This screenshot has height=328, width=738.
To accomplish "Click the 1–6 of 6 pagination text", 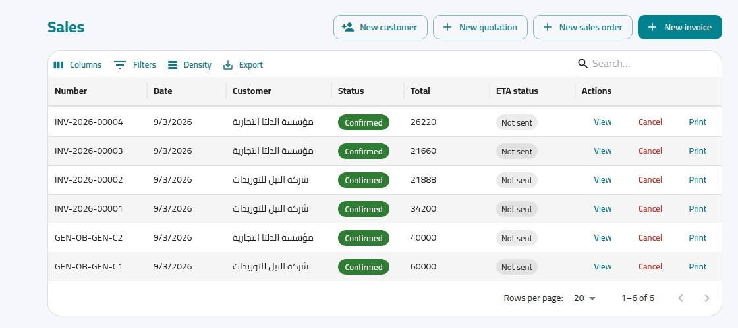I will pyautogui.click(x=638, y=298).
